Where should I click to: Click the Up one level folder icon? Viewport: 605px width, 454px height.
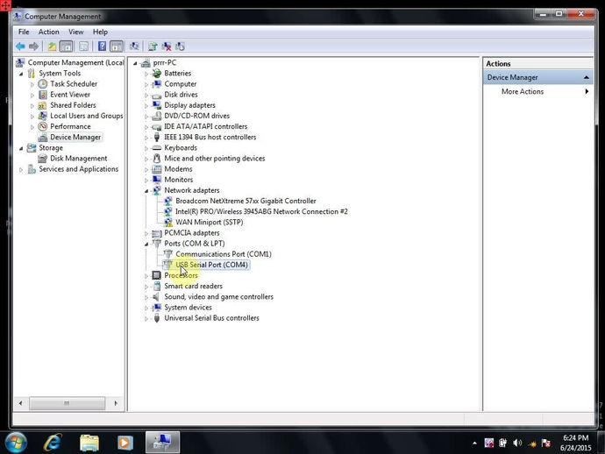[x=52, y=46]
